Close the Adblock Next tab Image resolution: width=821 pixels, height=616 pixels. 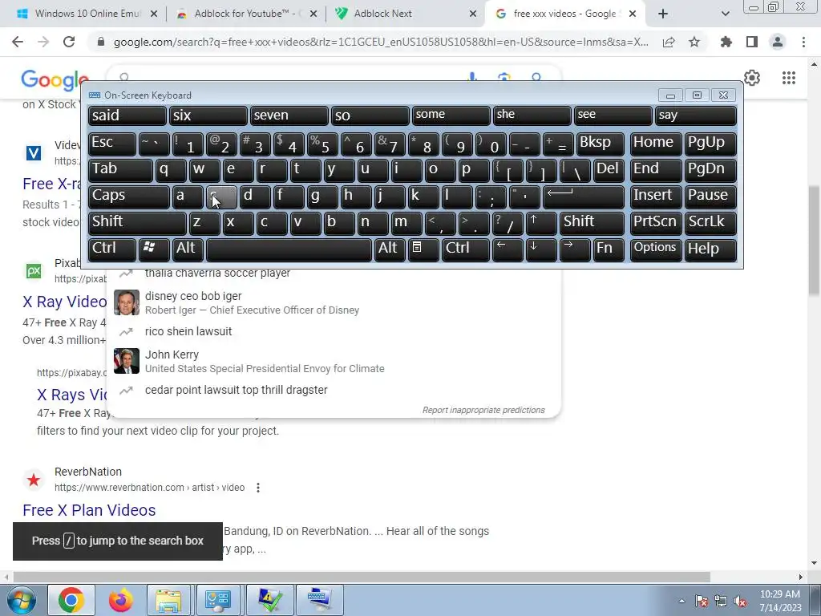point(473,14)
